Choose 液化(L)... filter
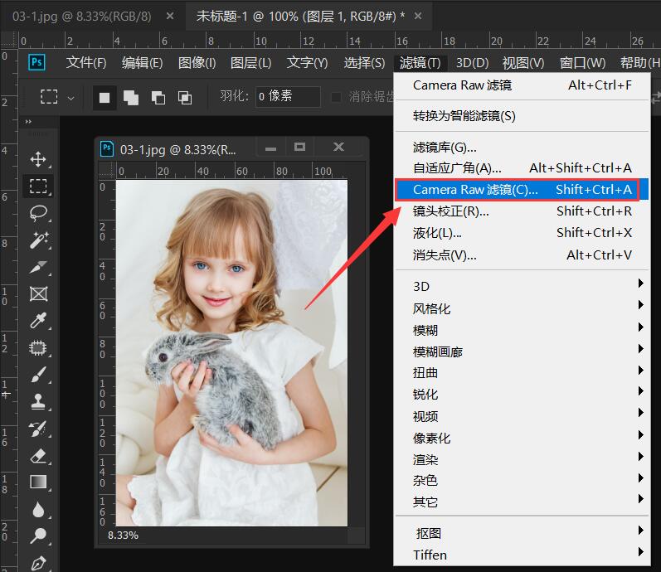Screen dimensions: 661x572 [x=522, y=233]
